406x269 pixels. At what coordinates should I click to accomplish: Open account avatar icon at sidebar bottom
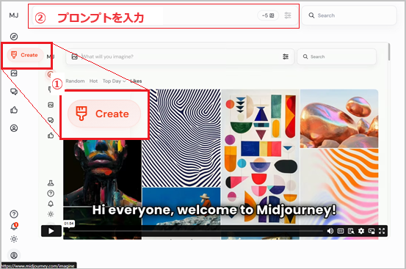click(14, 255)
